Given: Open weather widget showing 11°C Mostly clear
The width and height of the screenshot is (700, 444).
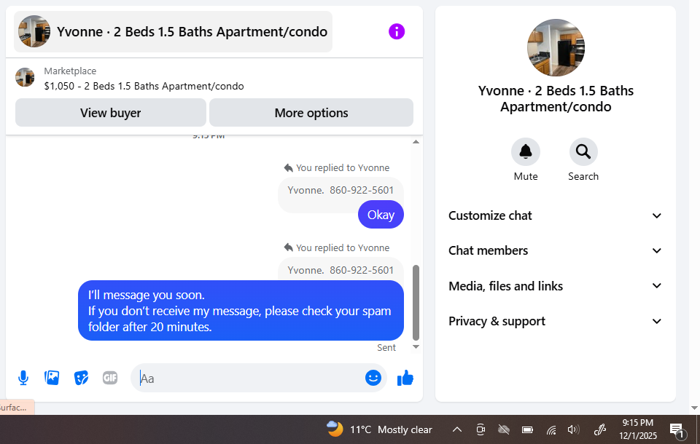Looking at the screenshot, I should (x=379, y=429).
